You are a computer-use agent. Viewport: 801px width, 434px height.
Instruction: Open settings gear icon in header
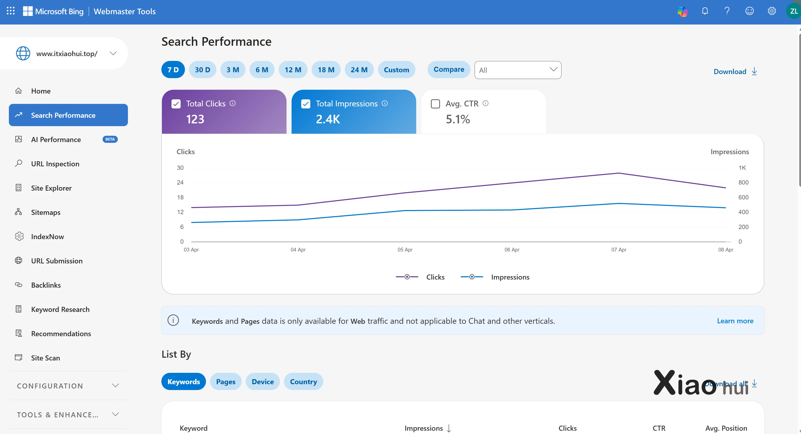(771, 11)
